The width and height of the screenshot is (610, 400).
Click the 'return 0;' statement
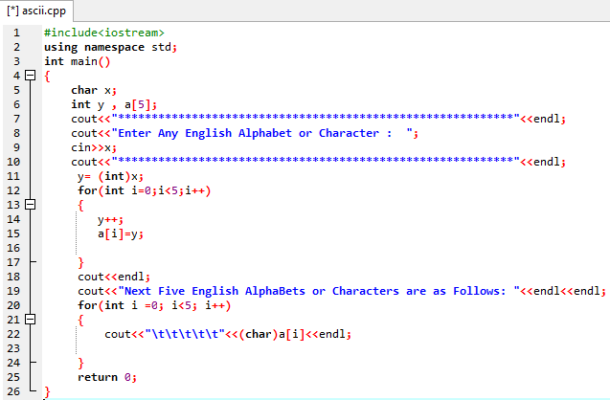107,377
